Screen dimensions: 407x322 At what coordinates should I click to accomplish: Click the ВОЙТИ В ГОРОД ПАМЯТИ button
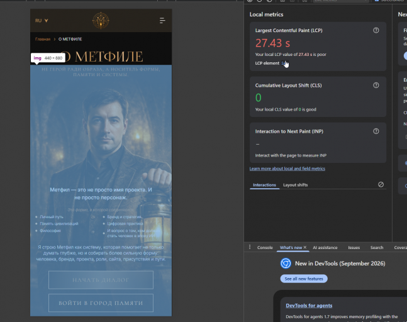[101, 303]
